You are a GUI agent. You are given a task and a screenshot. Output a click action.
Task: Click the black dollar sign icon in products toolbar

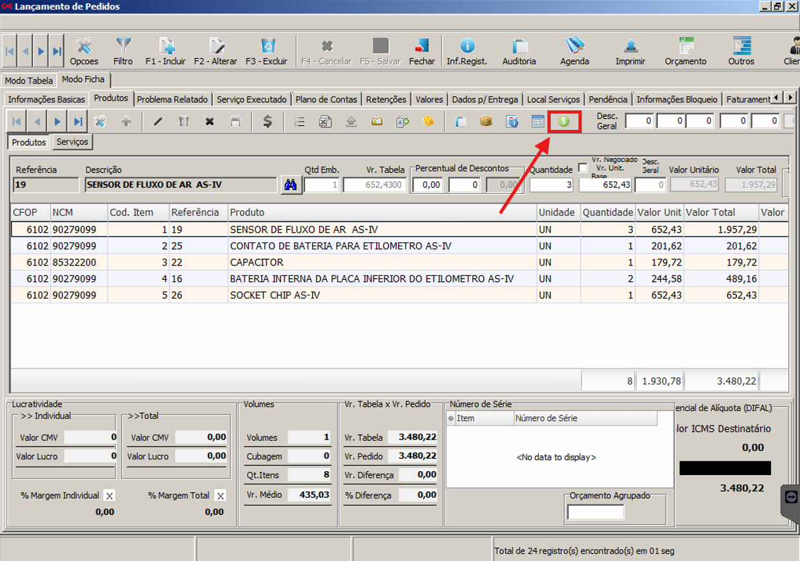pos(267,122)
